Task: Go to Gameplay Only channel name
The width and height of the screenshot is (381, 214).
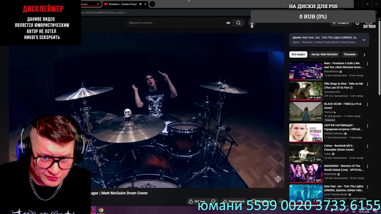Action: [332, 92]
